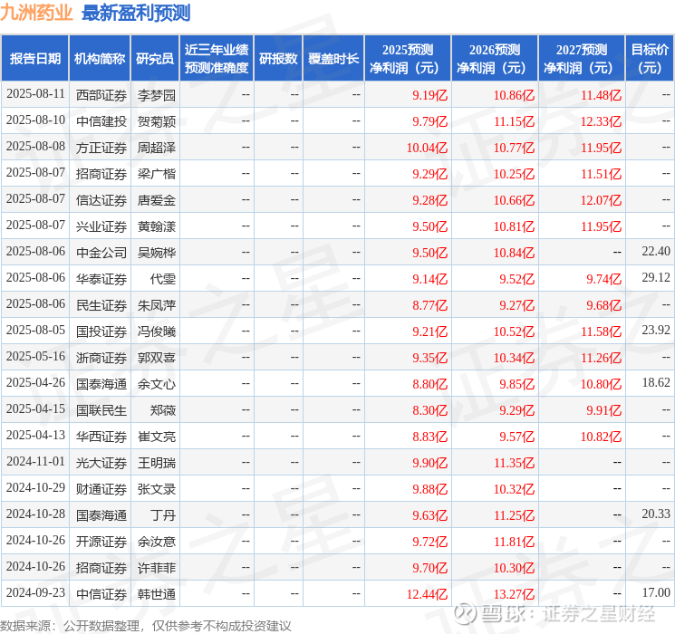The image size is (675, 634).
Task: Click institution cell 华泰证券
Action: pos(101,279)
